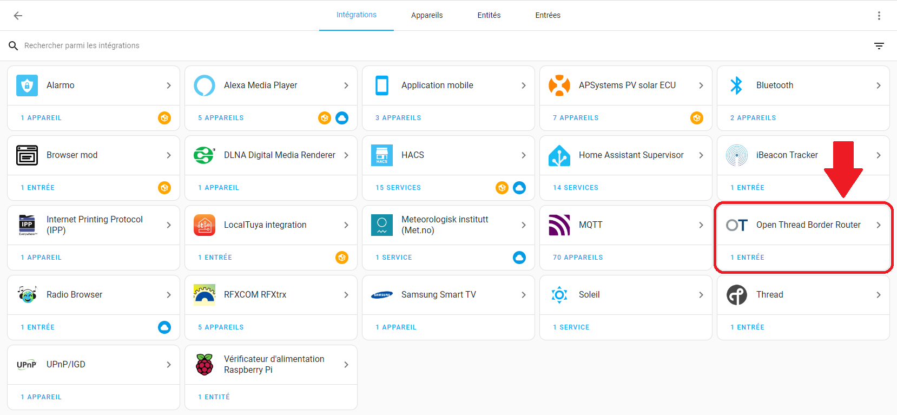Open the three-dot overflow menu
The height and width of the screenshot is (415, 897).
pyautogui.click(x=879, y=16)
